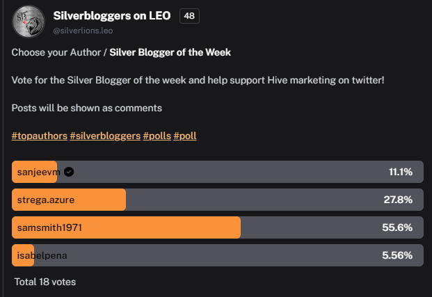Click the 11.1% result label
Viewport: 432px width, 297px height.
[401, 172]
